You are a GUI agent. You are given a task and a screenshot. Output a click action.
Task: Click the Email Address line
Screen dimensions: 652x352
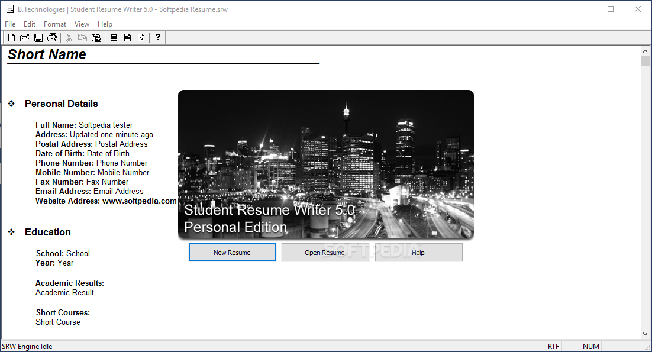click(x=89, y=192)
